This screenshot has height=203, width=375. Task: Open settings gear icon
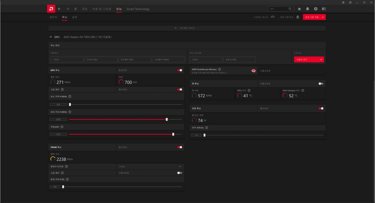pyautogui.click(x=316, y=9)
